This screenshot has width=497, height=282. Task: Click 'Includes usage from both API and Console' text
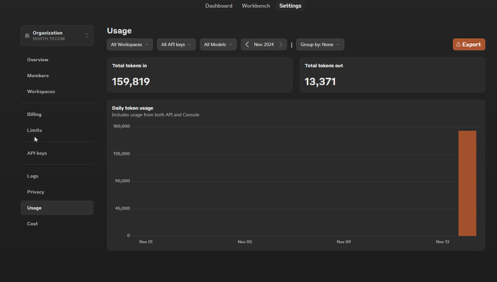156,115
